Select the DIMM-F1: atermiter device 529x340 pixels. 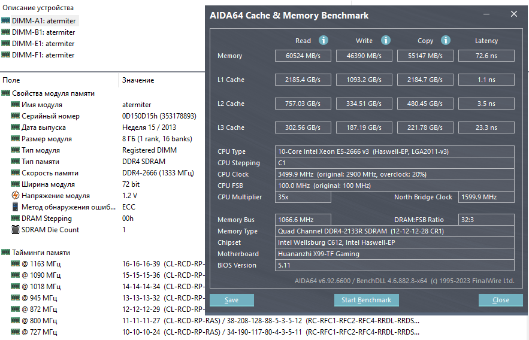[x=43, y=55]
